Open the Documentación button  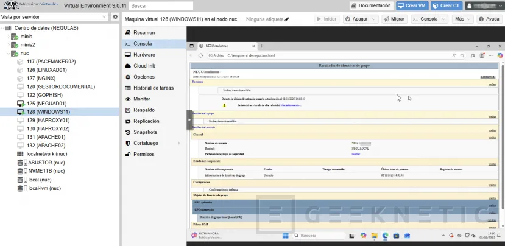point(372,6)
